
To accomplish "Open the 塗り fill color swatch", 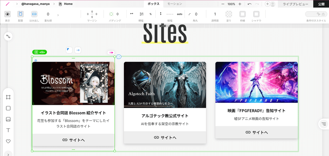I will [229, 14].
